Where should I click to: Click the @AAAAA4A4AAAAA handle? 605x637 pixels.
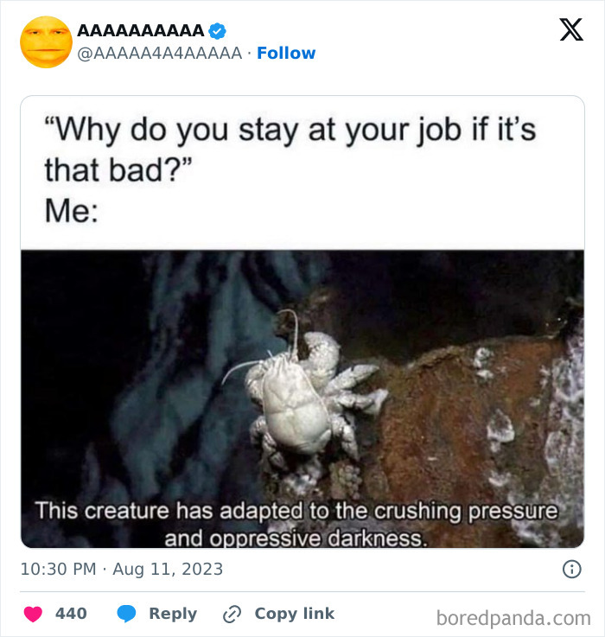click(x=160, y=54)
